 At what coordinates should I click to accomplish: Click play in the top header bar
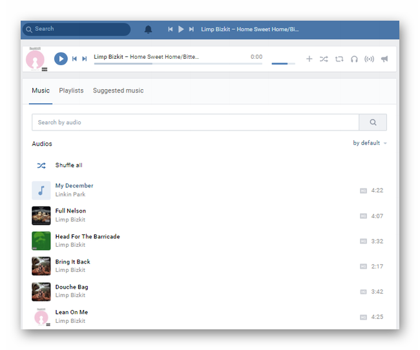(181, 29)
